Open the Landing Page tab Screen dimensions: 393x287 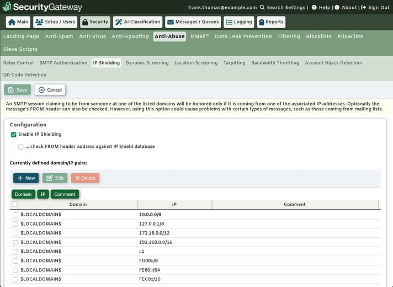coord(21,36)
